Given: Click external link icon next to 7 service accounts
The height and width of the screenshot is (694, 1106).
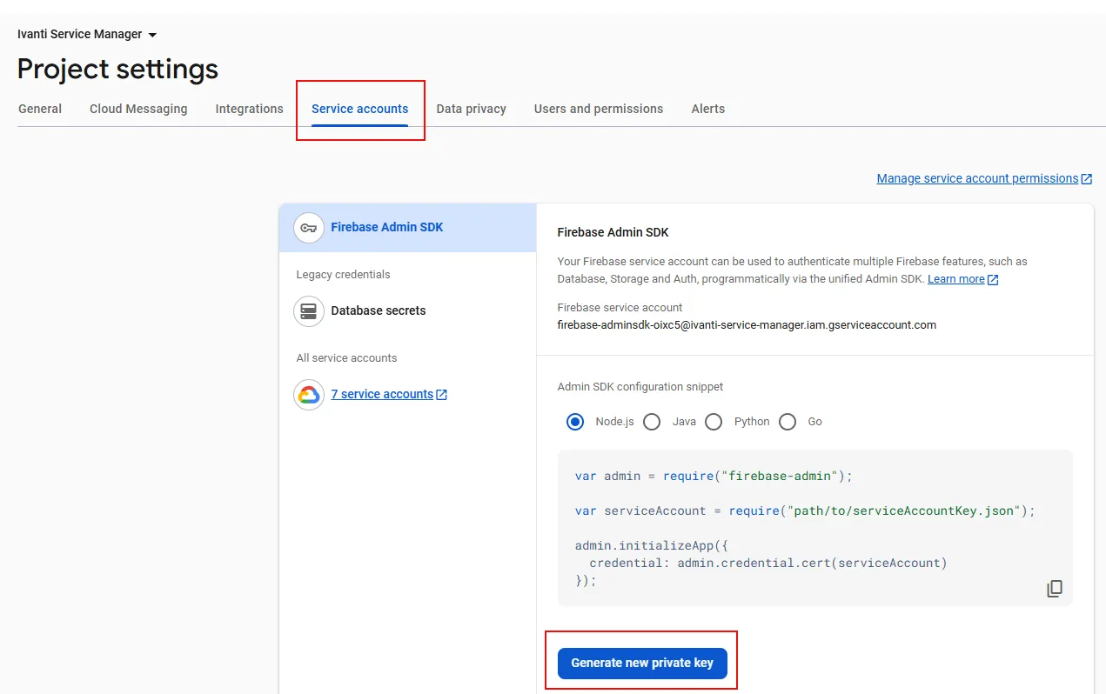Looking at the screenshot, I should pyautogui.click(x=441, y=395).
